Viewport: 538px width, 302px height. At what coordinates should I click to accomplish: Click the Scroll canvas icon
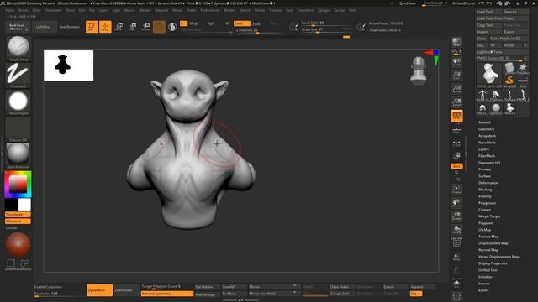[x=456, y=62]
